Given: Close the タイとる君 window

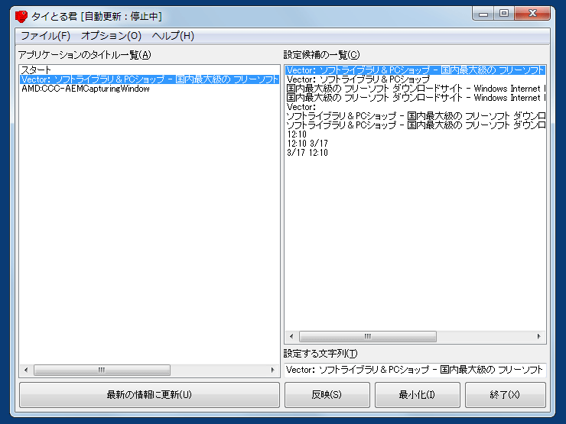Looking at the screenshot, I should (x=532, y=14).
